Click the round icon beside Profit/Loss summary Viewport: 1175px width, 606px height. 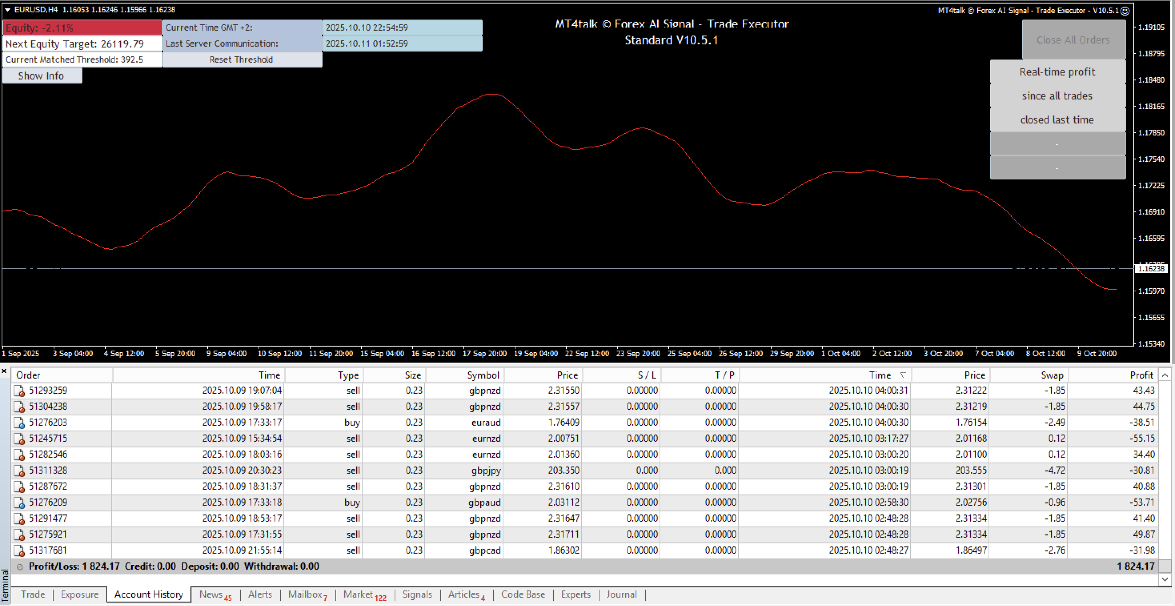coord(20,566)
